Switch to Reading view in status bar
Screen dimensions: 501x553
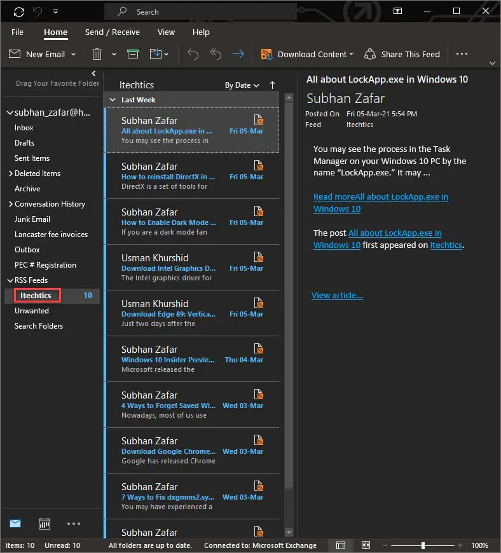(x=366, y=545)
